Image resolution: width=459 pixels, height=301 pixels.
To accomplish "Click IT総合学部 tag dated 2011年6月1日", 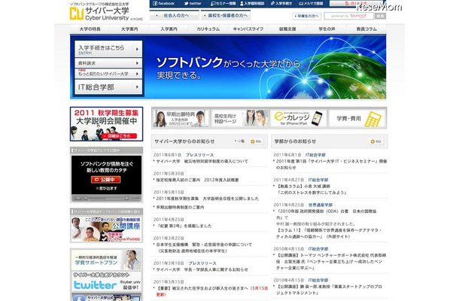I will [315, 155].
